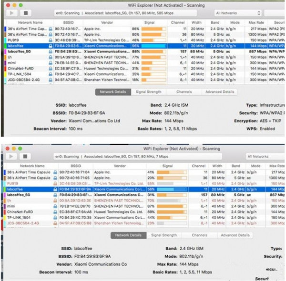Image resolution: width=286 pixels, height=281 pixels.
Task: Click 87% signal bar of mimi, lower window
Action: (172, 206)
